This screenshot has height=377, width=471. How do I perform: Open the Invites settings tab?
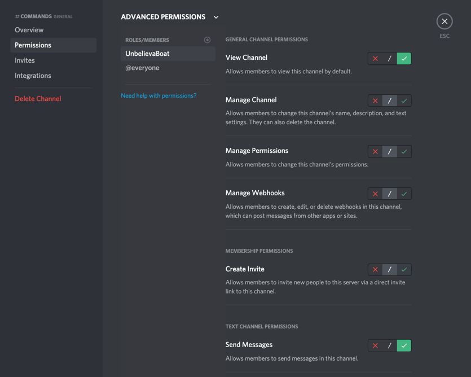pyautogui.click(x=25, y=60)
